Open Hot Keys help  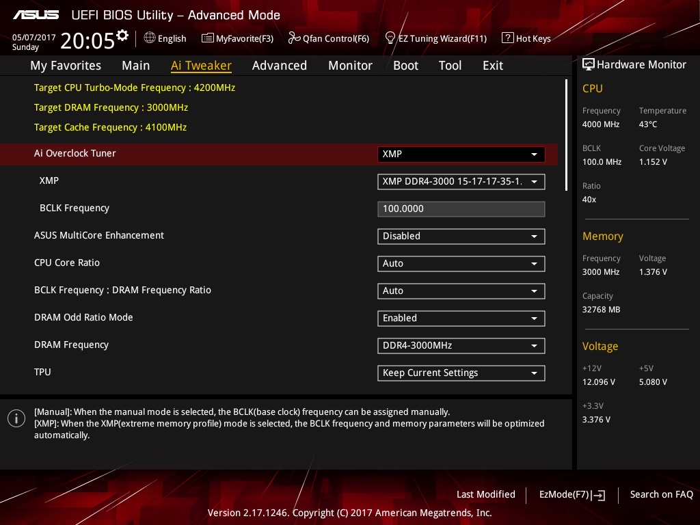pos(526,38)
